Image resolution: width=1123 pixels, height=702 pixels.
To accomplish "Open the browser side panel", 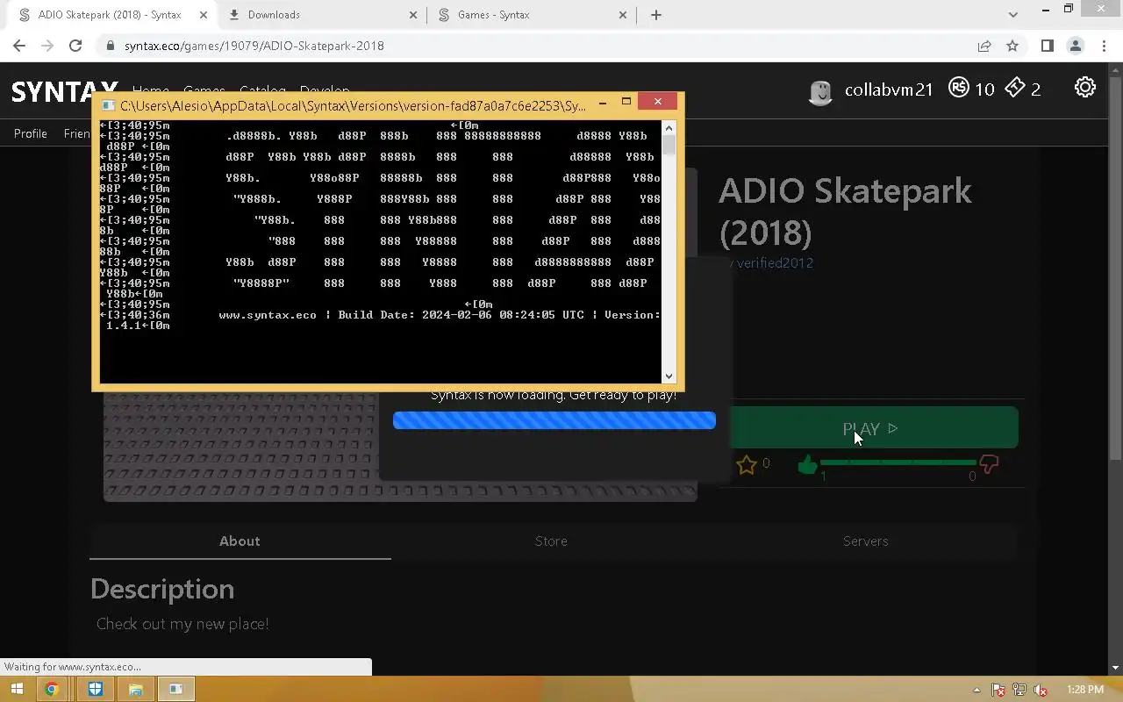I will pos(1047,46).
